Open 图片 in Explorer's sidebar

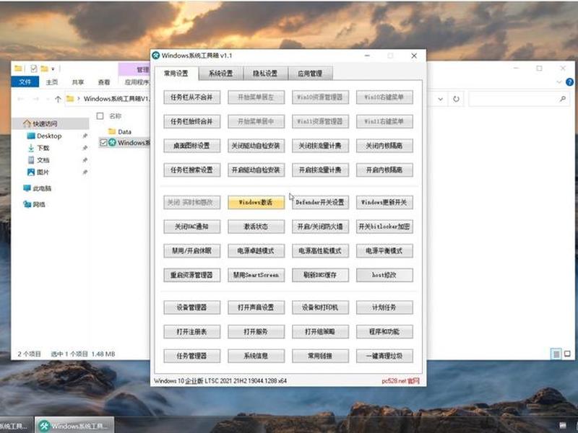click(x=43, y=172)
